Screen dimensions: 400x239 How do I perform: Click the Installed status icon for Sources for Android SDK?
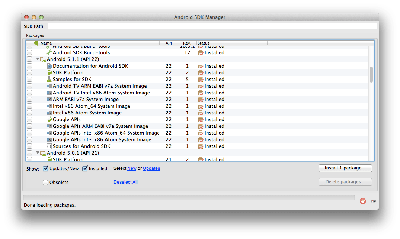[x=201, y=146]
